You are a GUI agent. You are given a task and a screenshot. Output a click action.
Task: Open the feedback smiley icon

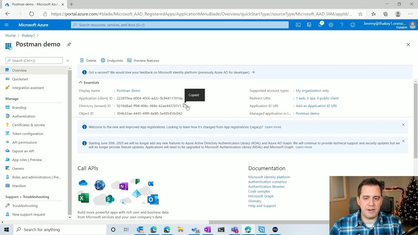353,25
